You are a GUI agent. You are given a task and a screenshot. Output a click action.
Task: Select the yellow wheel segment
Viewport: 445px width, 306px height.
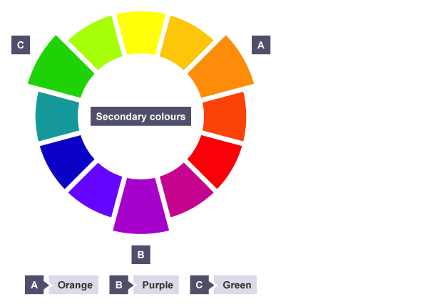coord(141,32)
